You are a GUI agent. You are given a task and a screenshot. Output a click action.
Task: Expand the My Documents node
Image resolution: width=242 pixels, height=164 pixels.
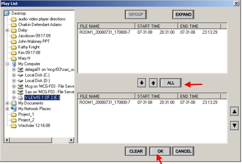(7, 103)
